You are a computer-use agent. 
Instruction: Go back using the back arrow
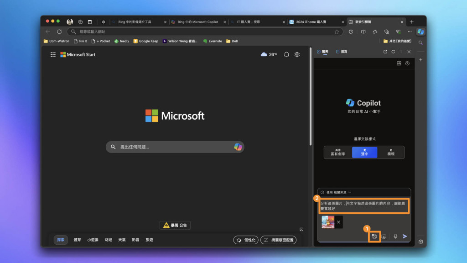point(47,32)
